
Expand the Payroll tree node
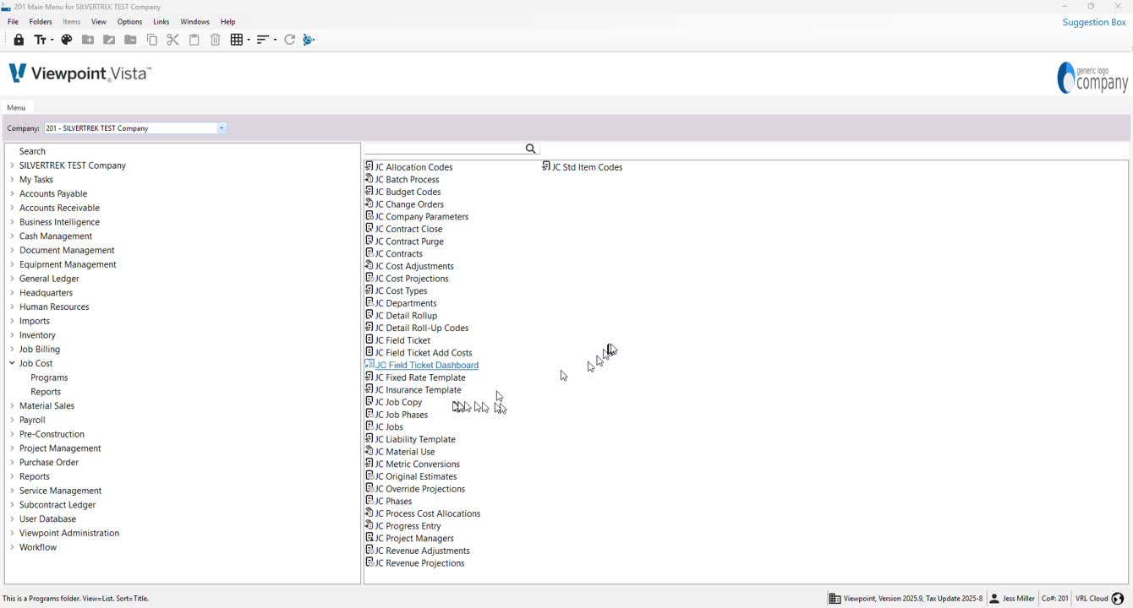pyautogui.click(x=12, y=420)
